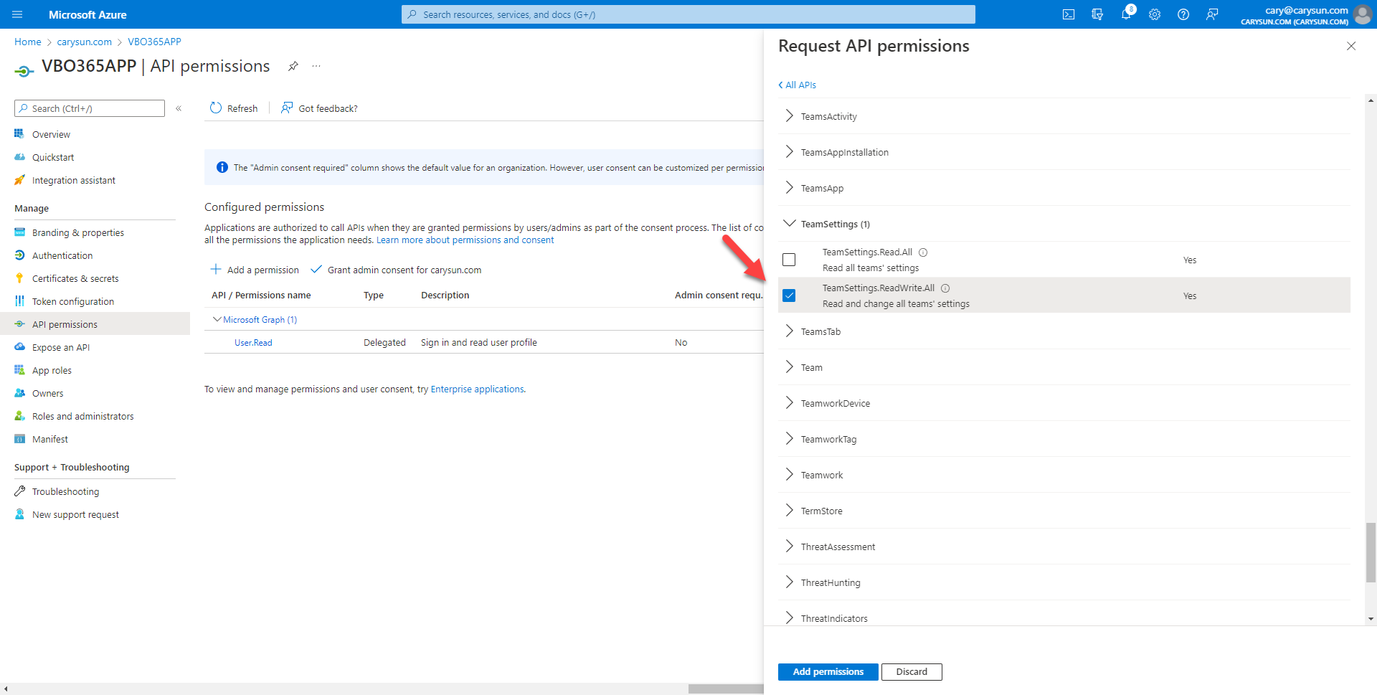The height and width of the screenshot is (695, 1377).
Task: Open the feedback icon in the top bar
Action: tap(1212, 14)
